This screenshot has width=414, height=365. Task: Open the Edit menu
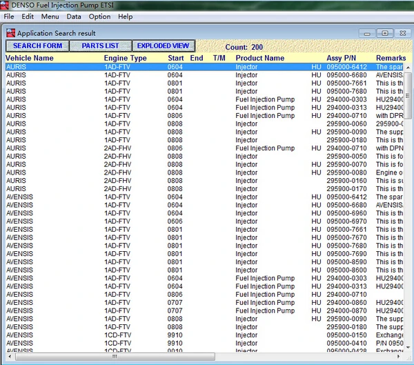click(x=28, y=17)
